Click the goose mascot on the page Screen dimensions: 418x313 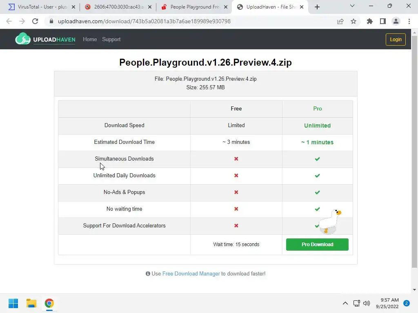(330, 222)
